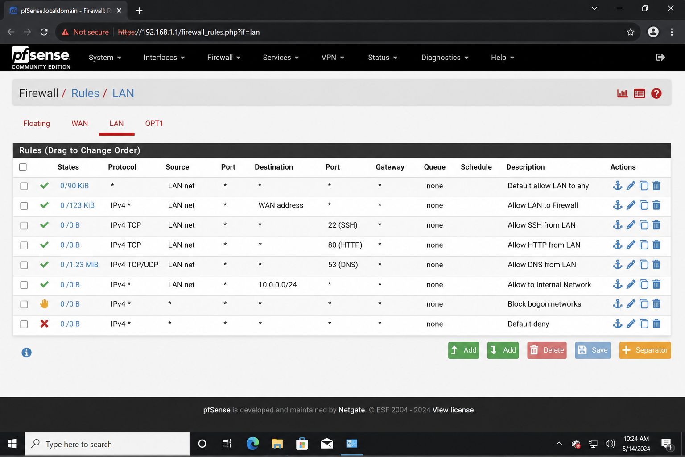Open the Firewall dropdown menu
Screen dimensions: 685x457
[224, 58]
